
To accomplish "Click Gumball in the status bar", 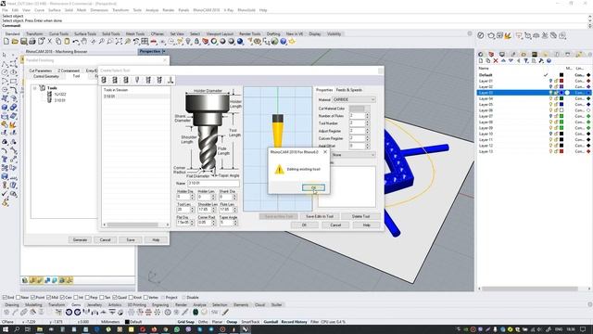I will click(x=271, y=322).
